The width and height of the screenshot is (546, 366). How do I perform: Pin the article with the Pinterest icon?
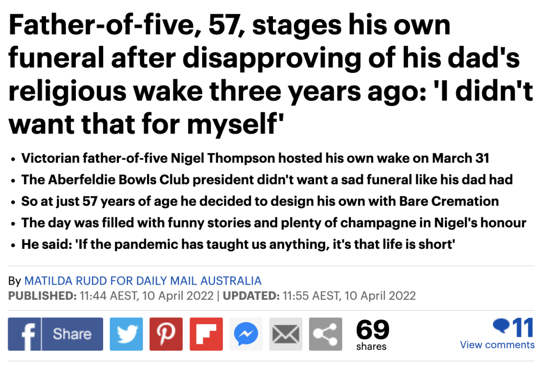coord(166,334)
